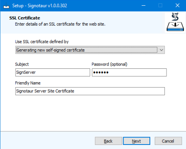Click 'Use SSL certificate defined by' label
This screenshot has width=186, height=149.
pos(42,42)
